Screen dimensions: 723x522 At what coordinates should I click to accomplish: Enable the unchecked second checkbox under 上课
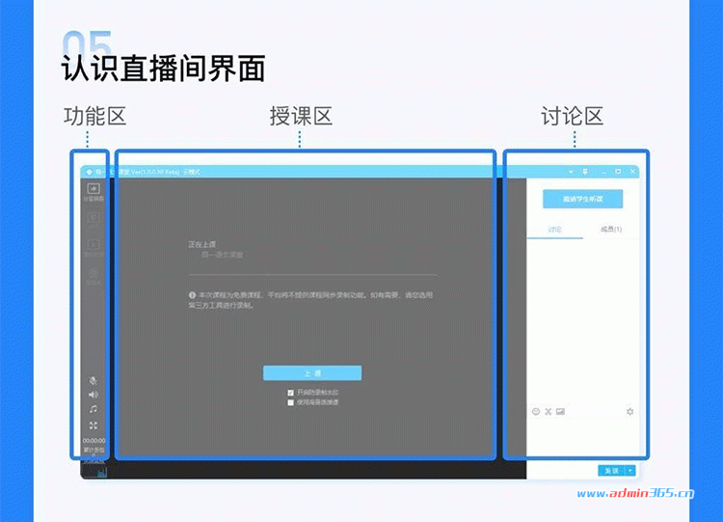pos(290,402)
